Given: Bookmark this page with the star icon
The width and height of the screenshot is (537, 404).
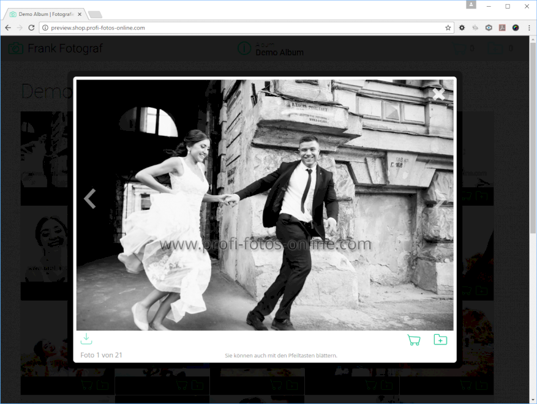Looking at the screenshot, I should 448,28.
